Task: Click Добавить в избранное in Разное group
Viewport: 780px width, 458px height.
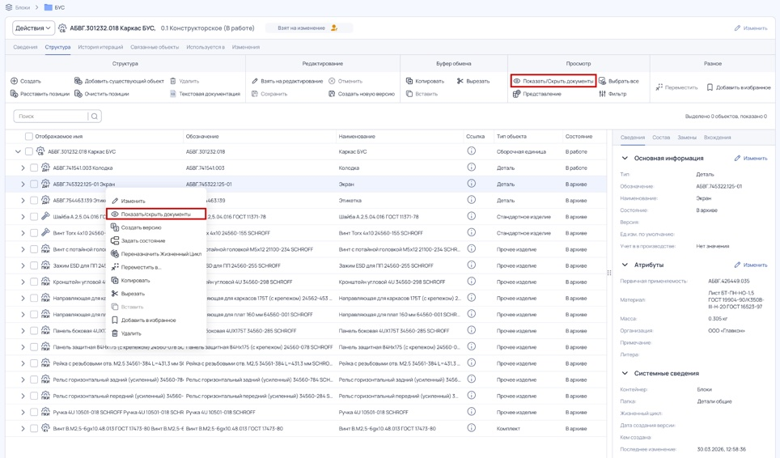Action: point(739,87)
